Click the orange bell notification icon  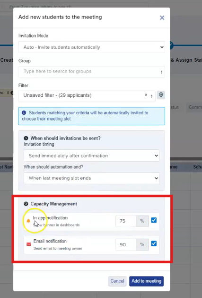tap(28, 221)
